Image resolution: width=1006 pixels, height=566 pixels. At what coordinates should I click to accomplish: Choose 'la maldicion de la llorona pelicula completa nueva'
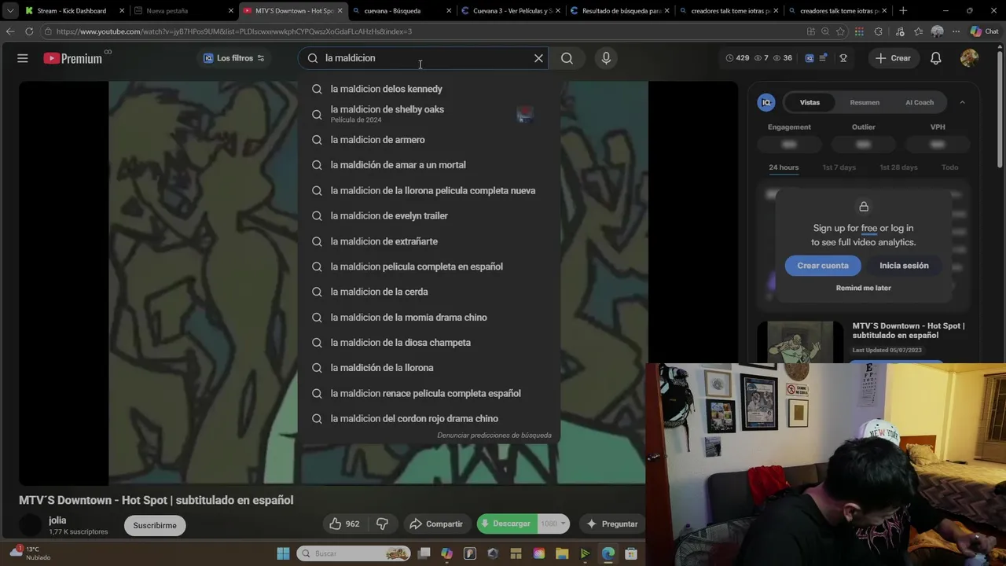tap(429, 190)
